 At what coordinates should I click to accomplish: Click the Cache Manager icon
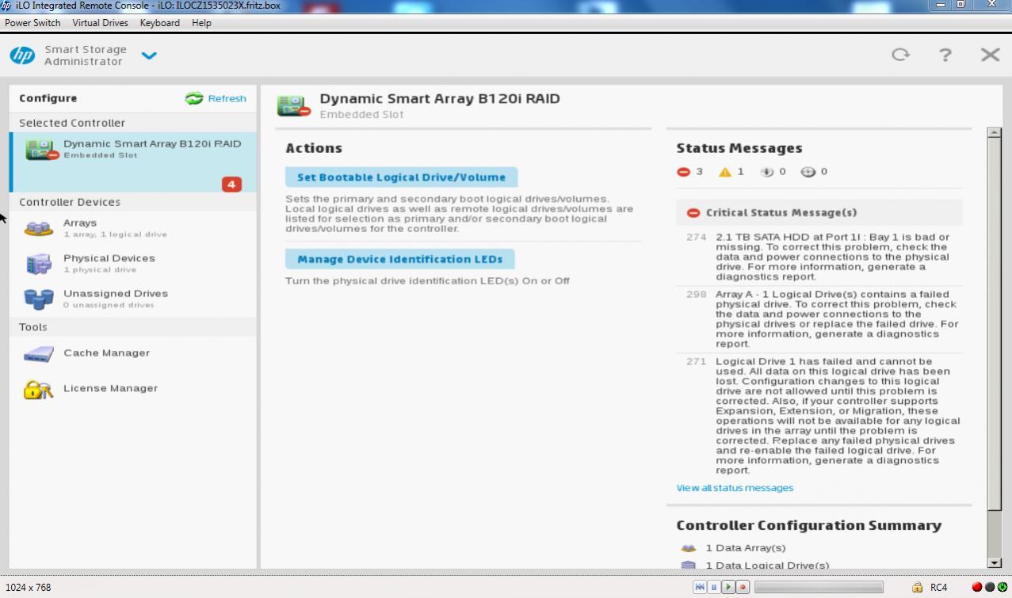tap(39, 354)
